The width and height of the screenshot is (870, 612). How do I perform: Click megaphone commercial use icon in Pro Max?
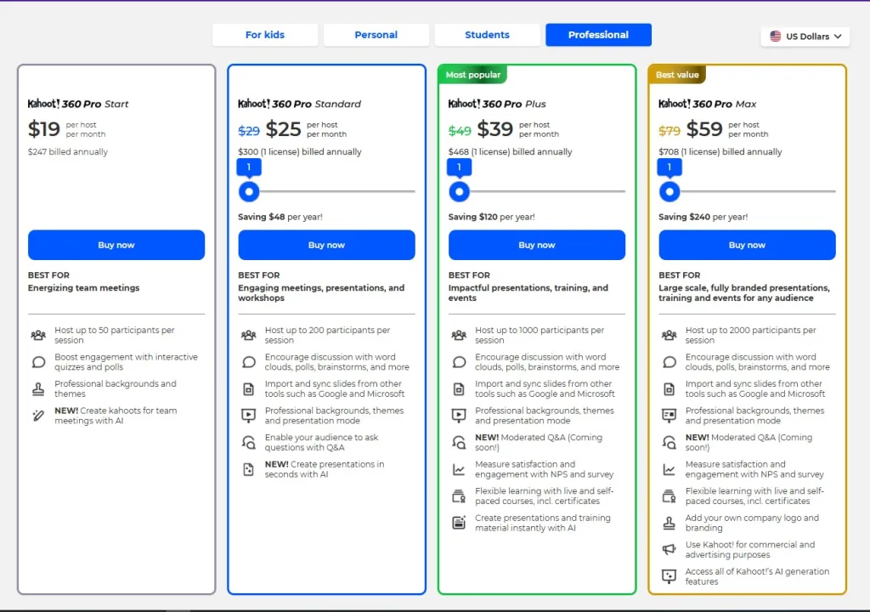[x=669, y=550]
